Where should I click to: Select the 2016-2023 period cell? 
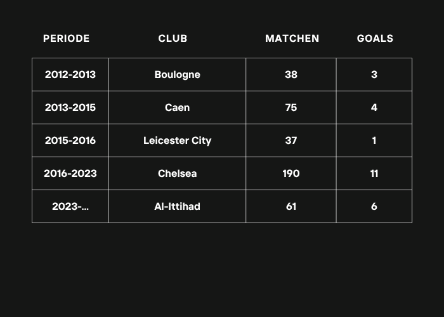pyautogui.click(x=70, y=173)
